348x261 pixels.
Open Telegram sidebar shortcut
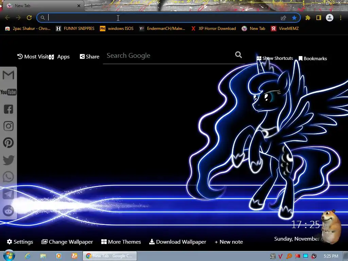[8, 194]
